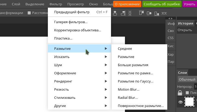197x112 pixels.
Task: Expand the Оформление submenu
Action: point(79,73)
